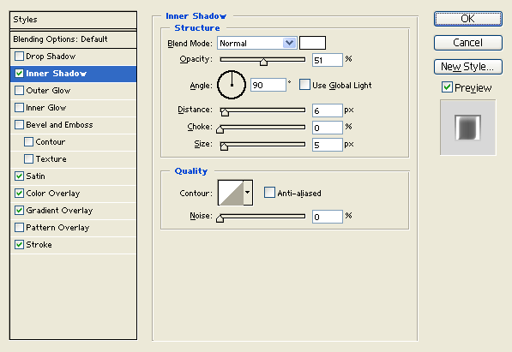The image size is (512, 352).
Task: Click the style preview thumbnail
Action: (x=468, y=128)
